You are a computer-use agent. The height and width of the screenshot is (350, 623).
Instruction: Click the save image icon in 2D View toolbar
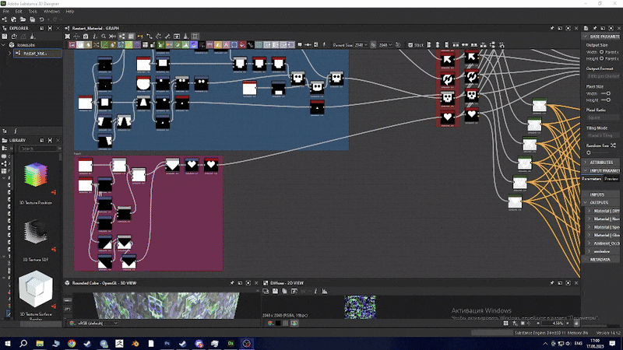275,291
